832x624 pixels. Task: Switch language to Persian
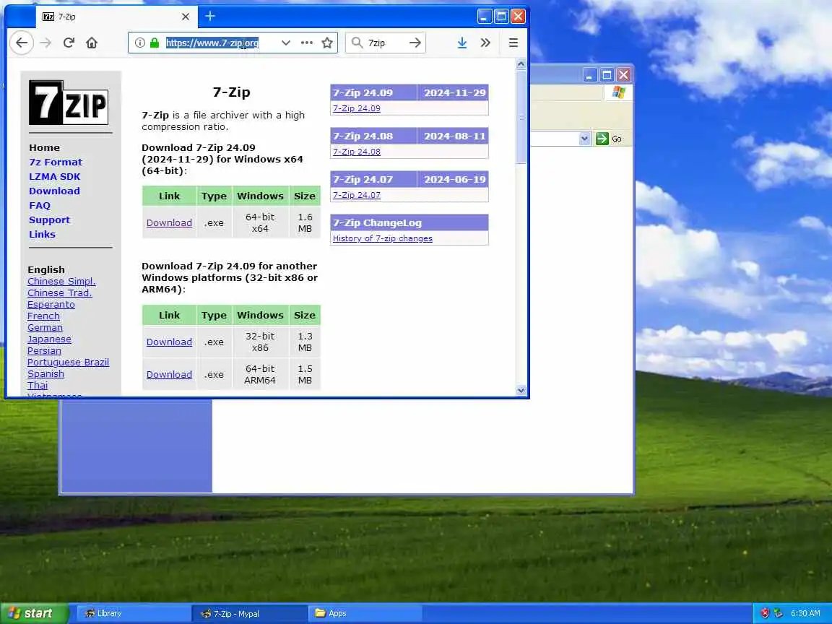point(44,351)
